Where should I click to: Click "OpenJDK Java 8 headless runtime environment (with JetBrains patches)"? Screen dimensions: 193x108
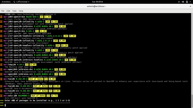43,62
